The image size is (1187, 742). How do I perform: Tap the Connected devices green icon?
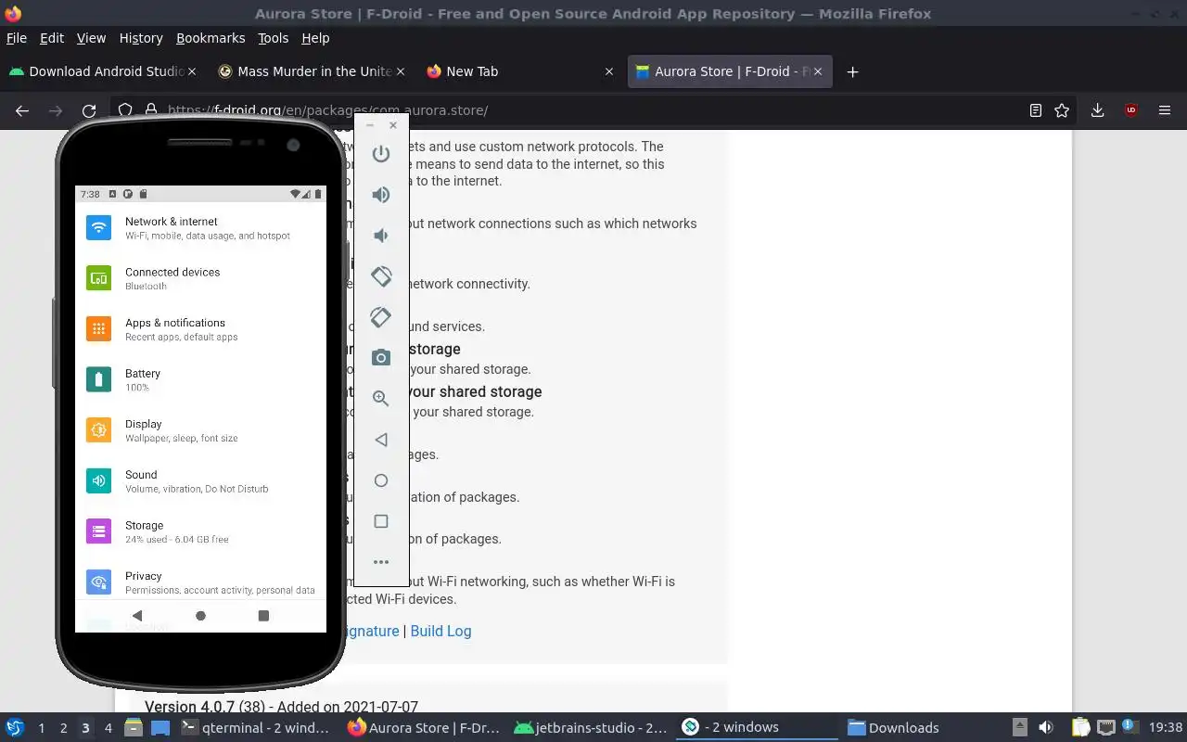pos(99,278)
